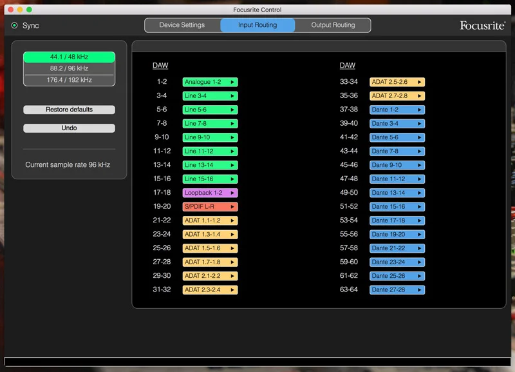Open the ADAT 2.5-2.6 source dropdown
The image size is (515, 372).
click(x=397, y=82)
